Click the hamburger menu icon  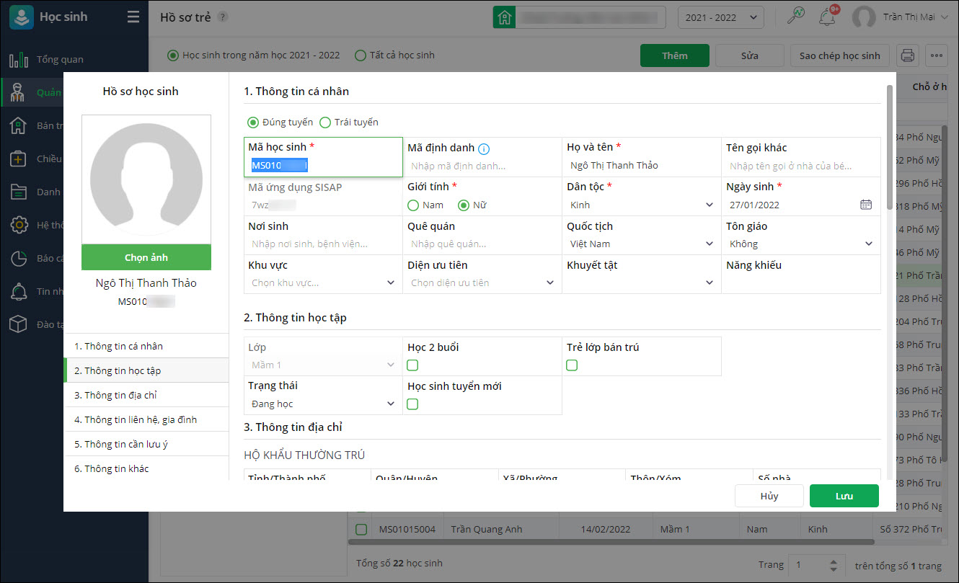[x=133, y=17]
